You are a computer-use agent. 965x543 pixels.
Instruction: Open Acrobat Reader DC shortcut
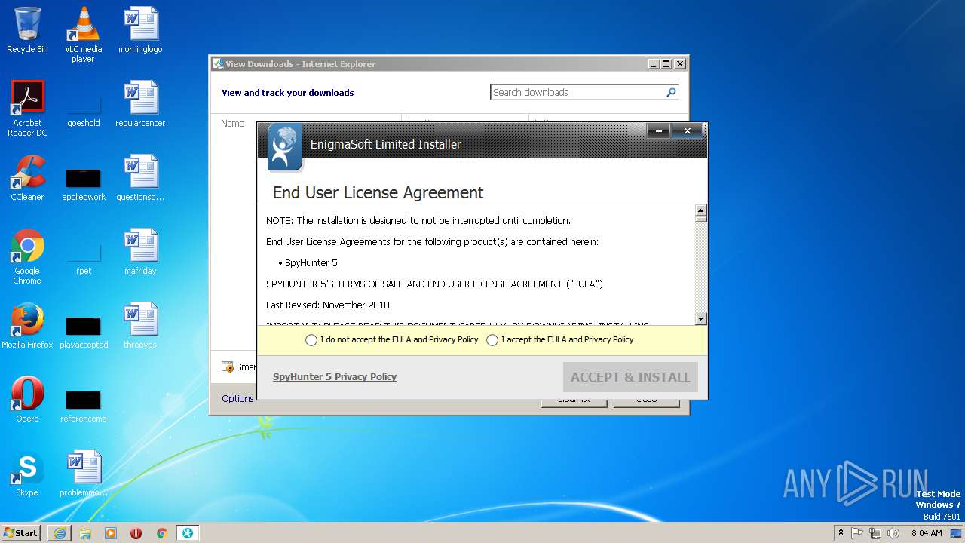[x=27, y=109]
